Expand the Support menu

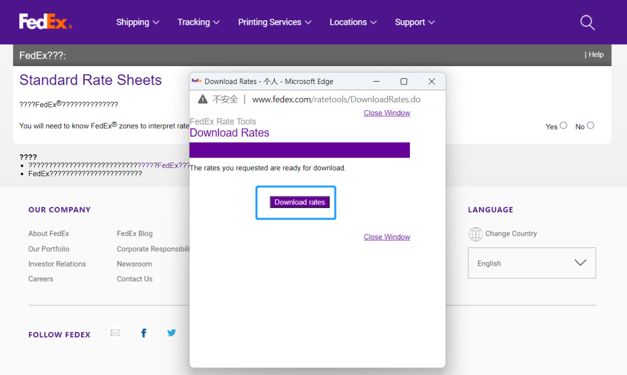[415, 23]
